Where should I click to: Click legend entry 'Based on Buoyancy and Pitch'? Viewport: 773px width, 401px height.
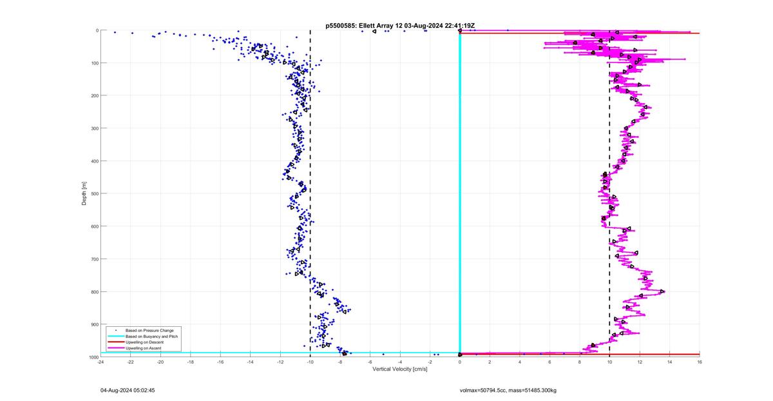pyautogui.click(x=152, y=337)
